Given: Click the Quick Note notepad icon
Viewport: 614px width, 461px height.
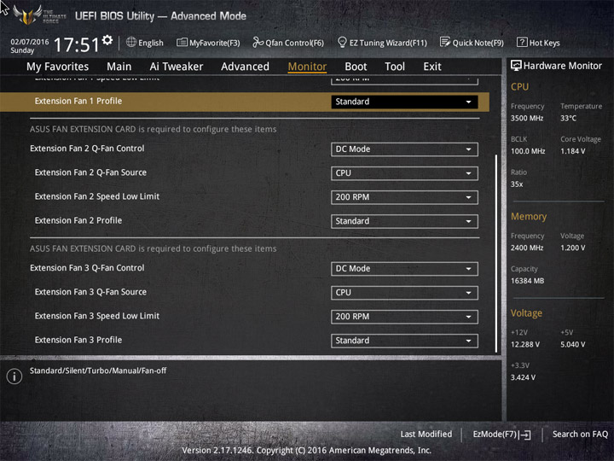Looking at the screenshot, I should pyautogui.click(x=445, y=42).
